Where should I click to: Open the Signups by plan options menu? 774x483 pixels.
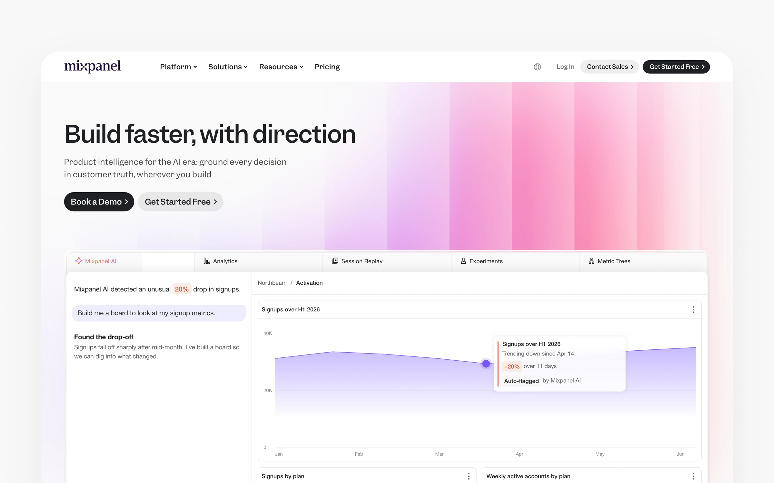coord(469,476)
